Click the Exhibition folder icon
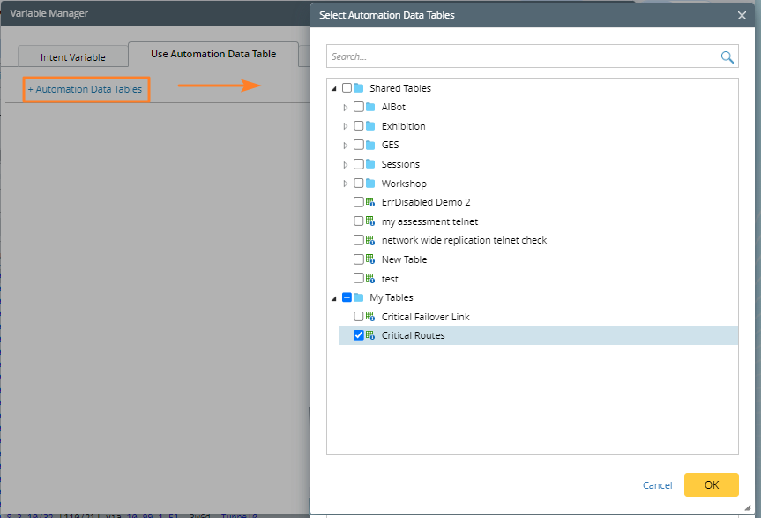 coord(370,126)
